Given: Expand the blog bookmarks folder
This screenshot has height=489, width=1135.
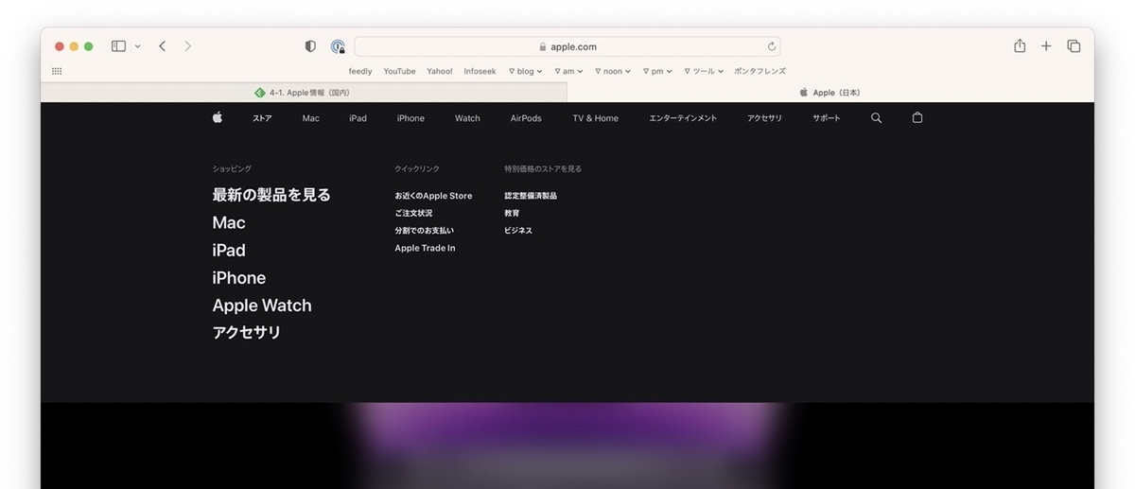Looking at the screenshot, I should tap(526, 71).
